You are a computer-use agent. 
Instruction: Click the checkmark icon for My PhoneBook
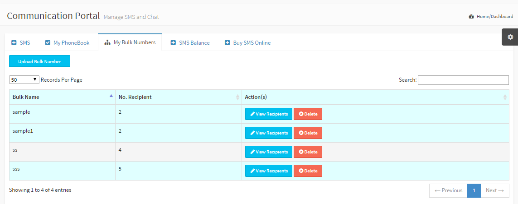48,43
